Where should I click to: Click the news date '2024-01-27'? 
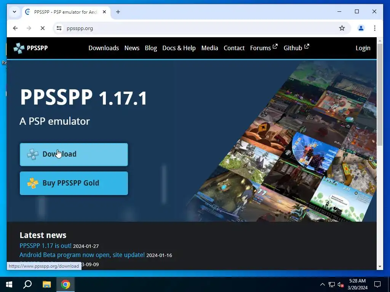coord(86,246)
